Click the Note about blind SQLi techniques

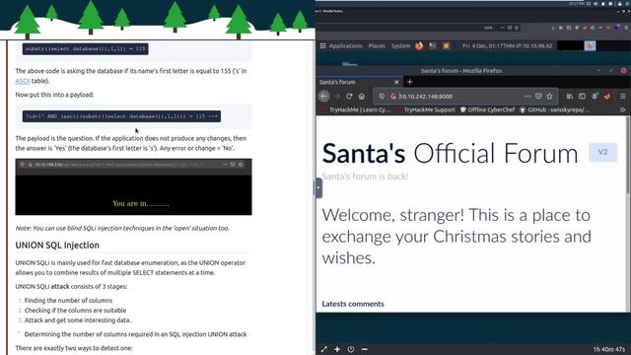click(122, 228)
